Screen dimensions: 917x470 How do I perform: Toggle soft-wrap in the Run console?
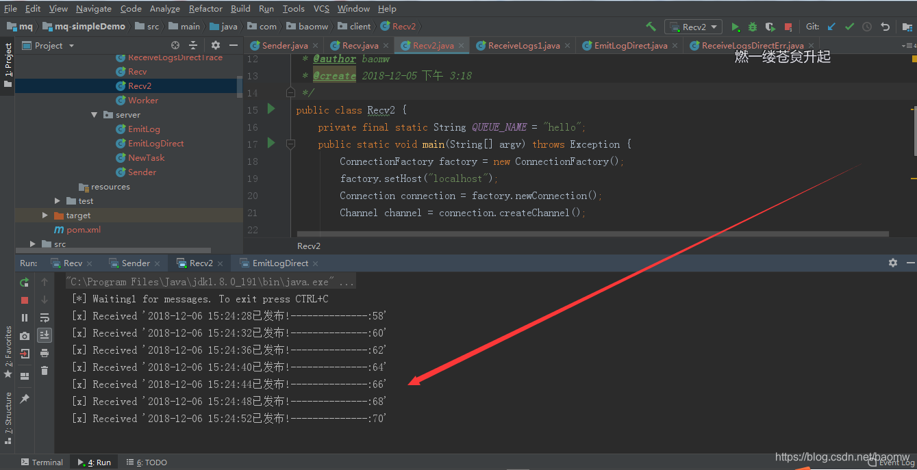tap(45, 317)
